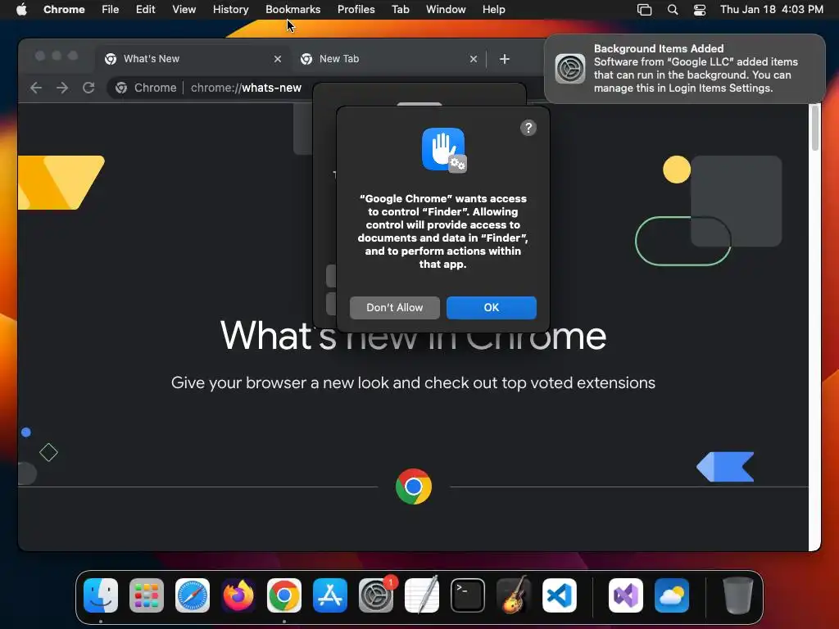Image resolution: width=839 pixels, height=629 pixels.
Task: Open GarageBand from the Dock
Action: tap(514, 595)
